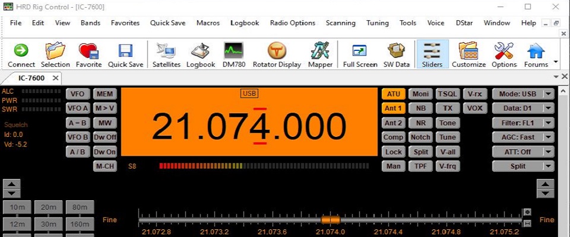Image resolution: width=570 pixels, height=237 pixels.
Task: Open the Radio Options menu
Action: pyautogui.click(x=293, y=23)
